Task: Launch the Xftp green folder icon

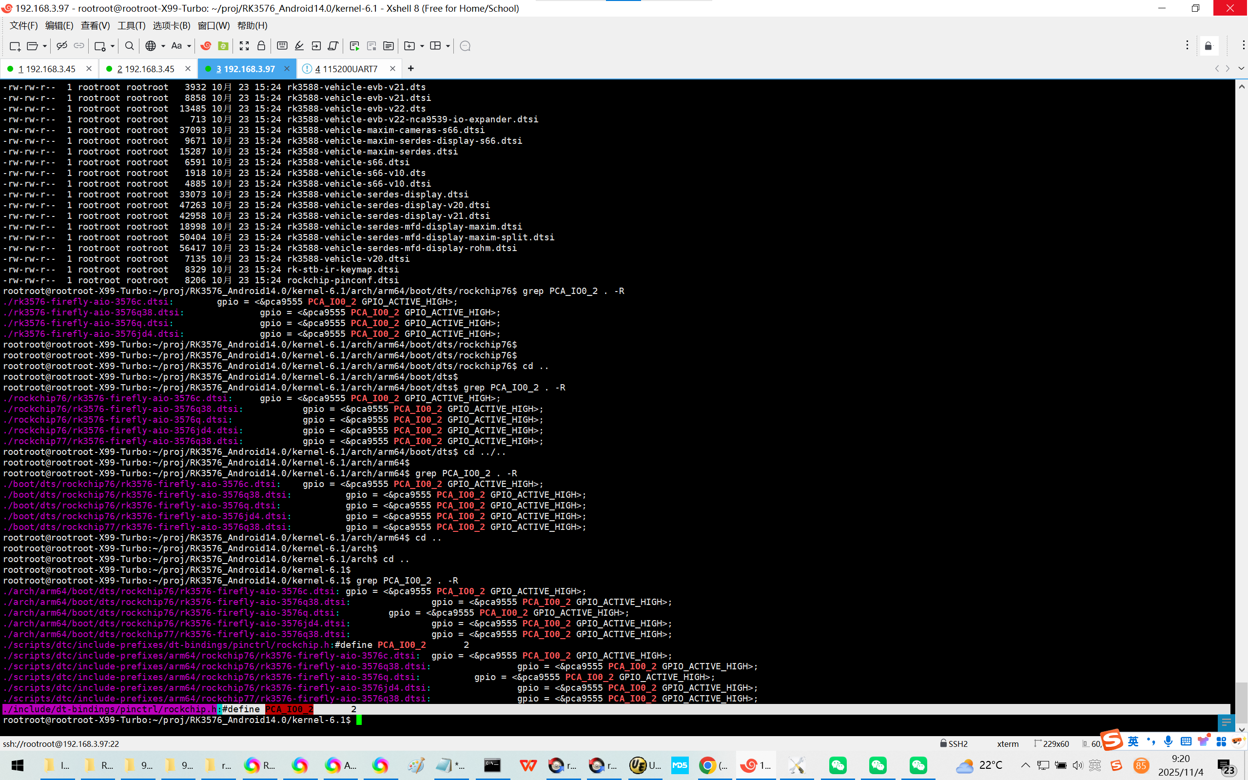Action: click(223, 46)
